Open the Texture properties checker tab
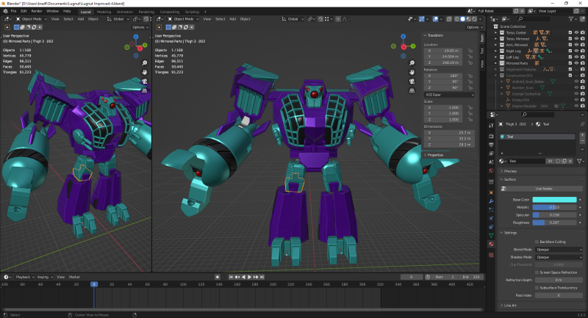 click(x=491, y=255)
